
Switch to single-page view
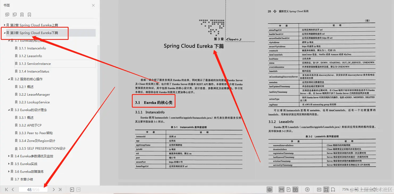(289, 189)
